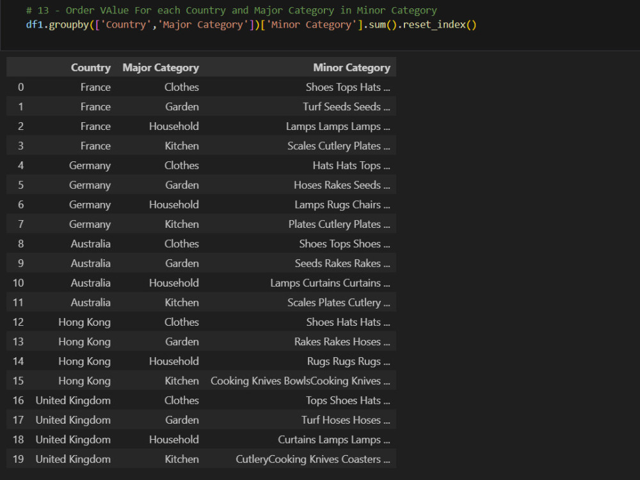This screenshot has height=480, width=640.
Task: Click 'Australia' in row 9
Action: [91, 263]
